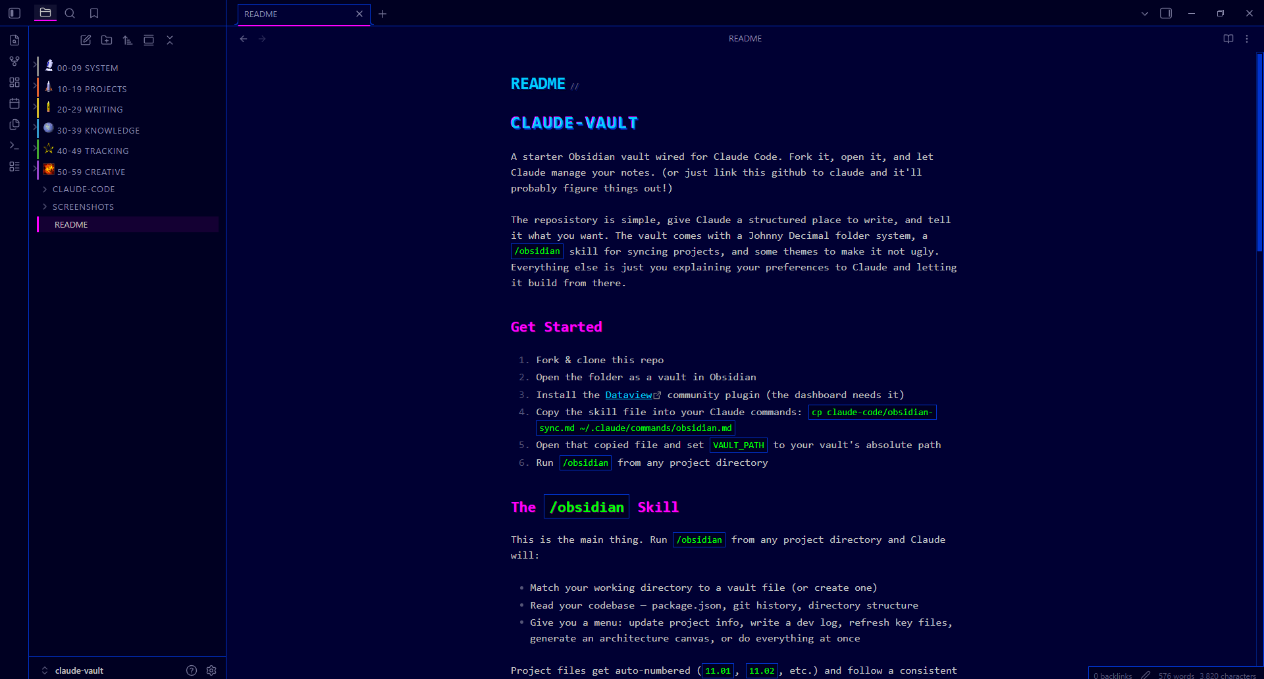Open the file explorer tab
Image resolution: width=1264 pixels, height=679 pixels.
[x=45, y=13]
